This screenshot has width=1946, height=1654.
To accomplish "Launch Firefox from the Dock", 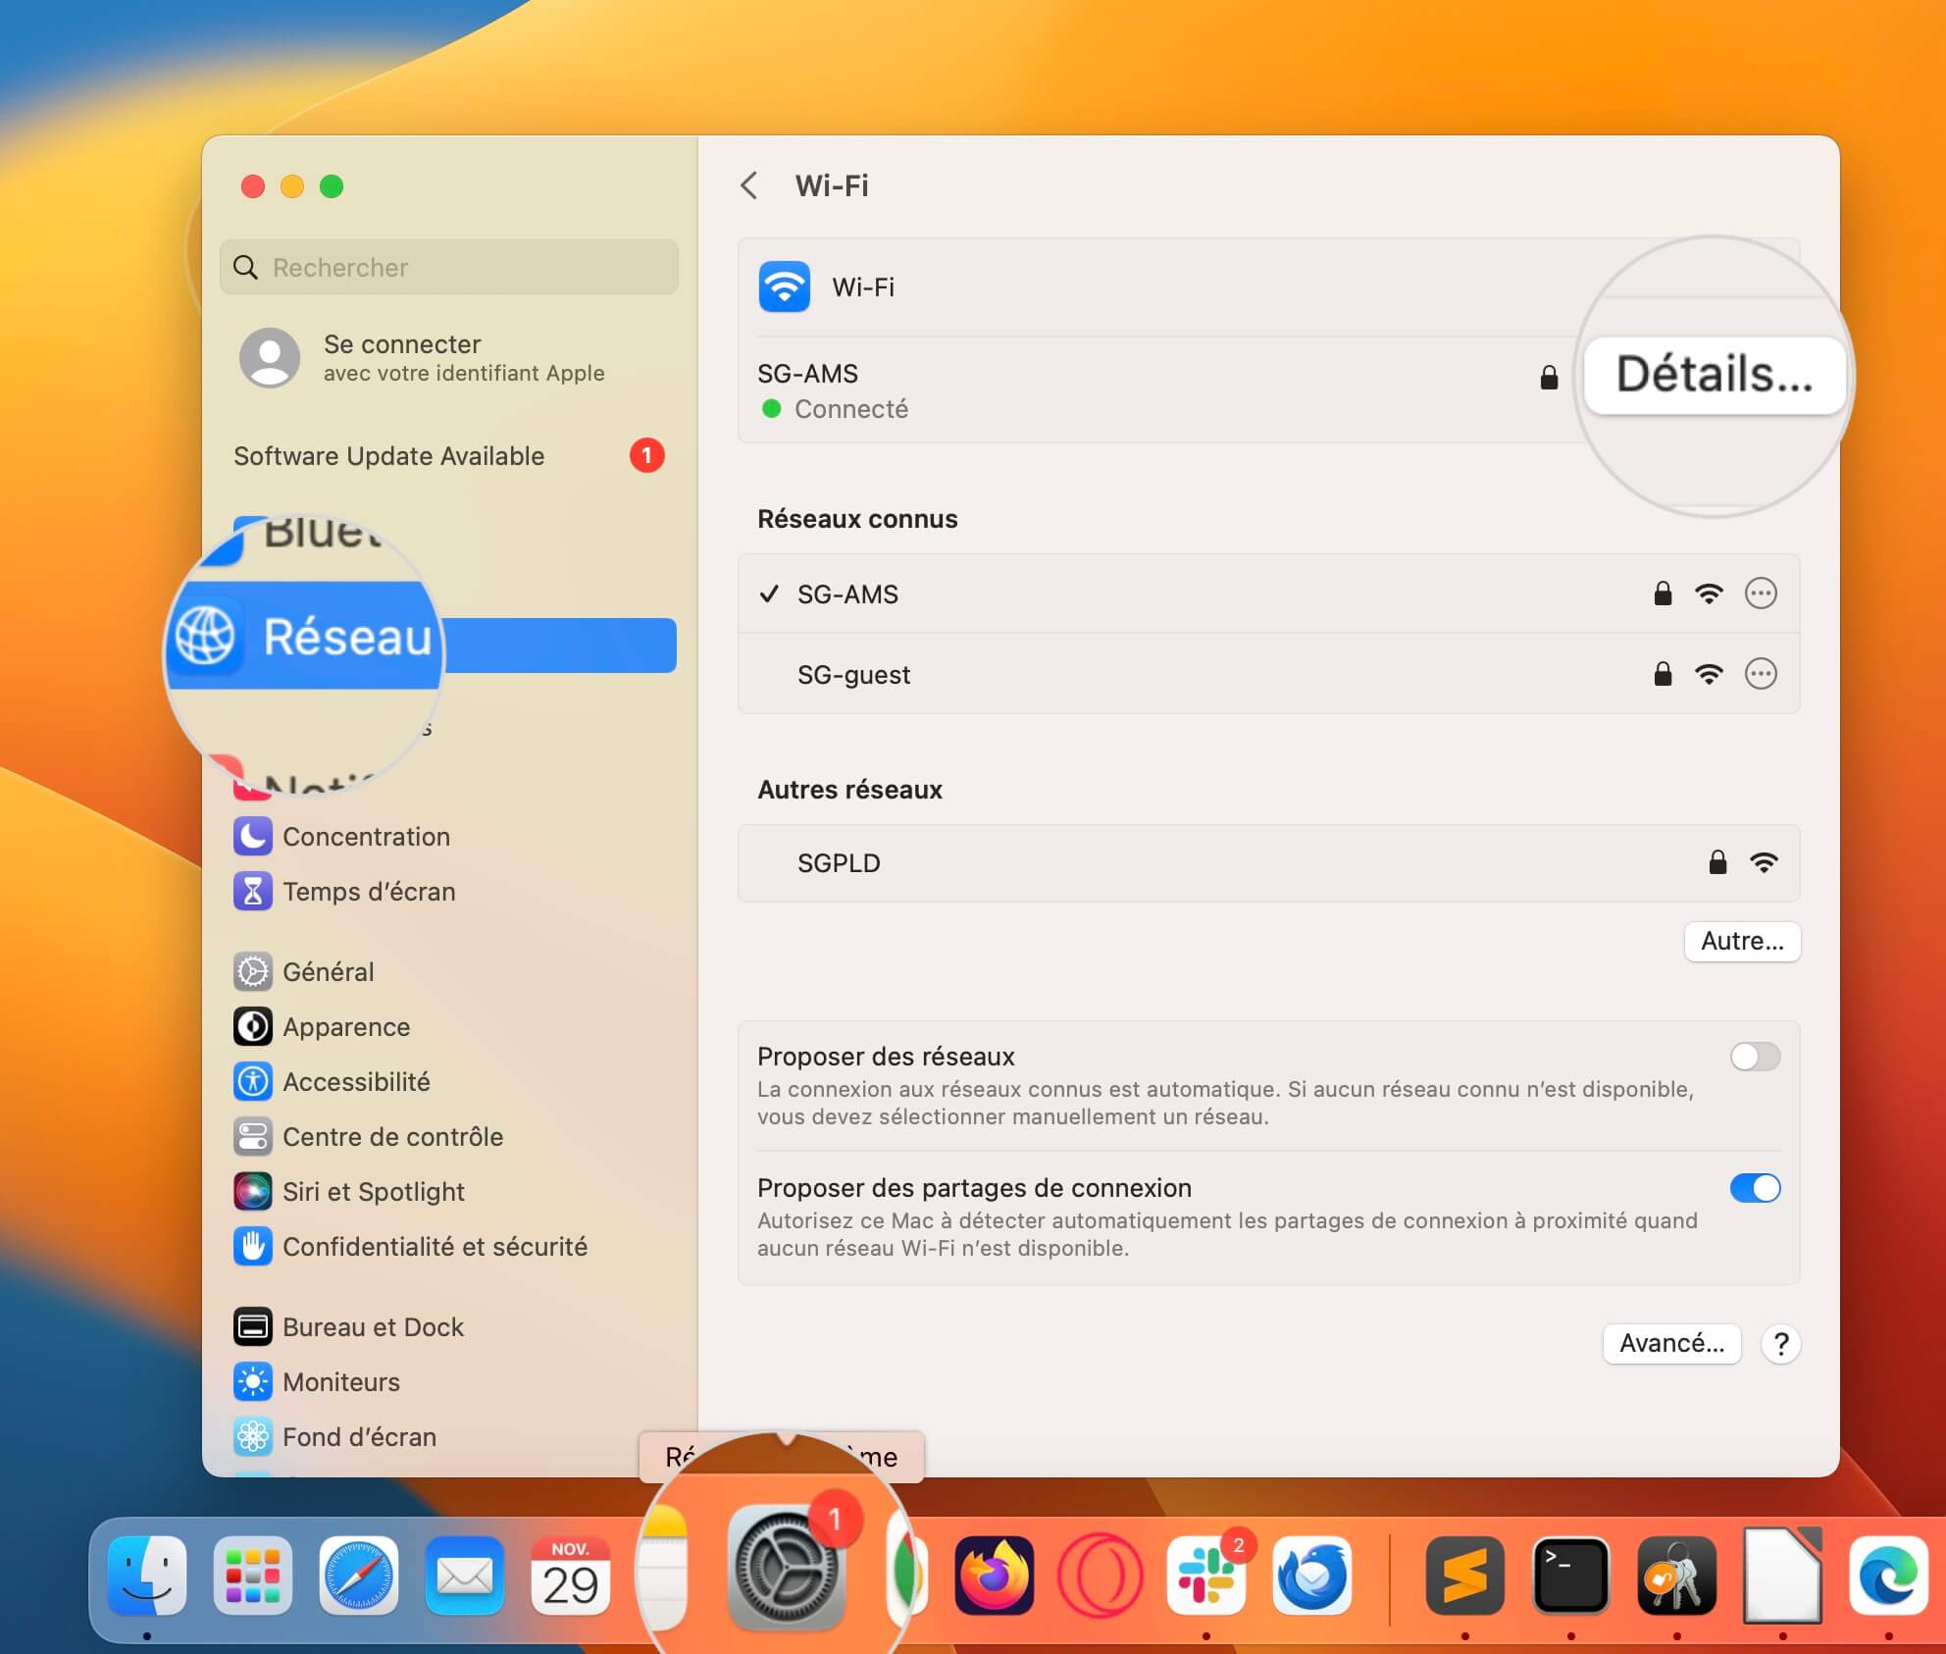I will tap(995, 1576).
